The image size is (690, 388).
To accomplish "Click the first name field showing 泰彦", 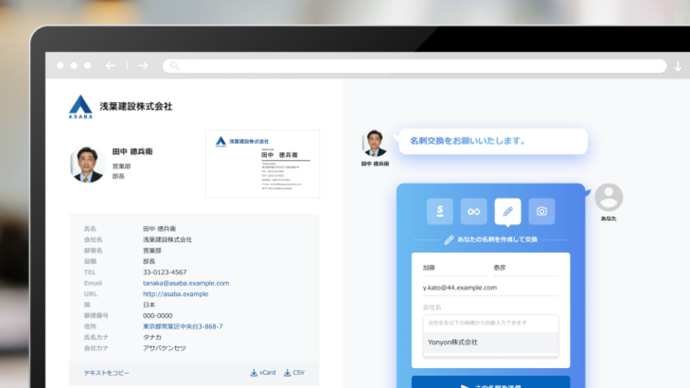I will point(526,268).
